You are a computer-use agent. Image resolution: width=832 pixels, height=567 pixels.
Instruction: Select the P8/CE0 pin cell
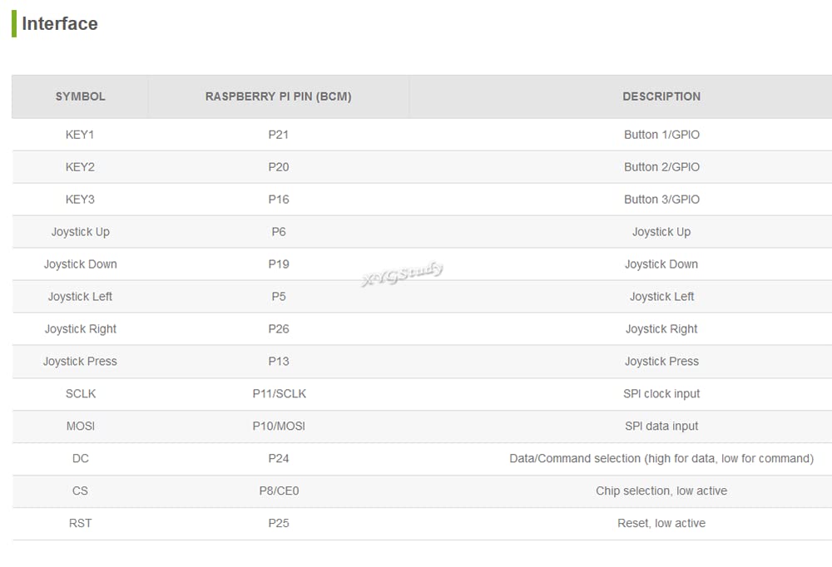[x=279, y=491]
